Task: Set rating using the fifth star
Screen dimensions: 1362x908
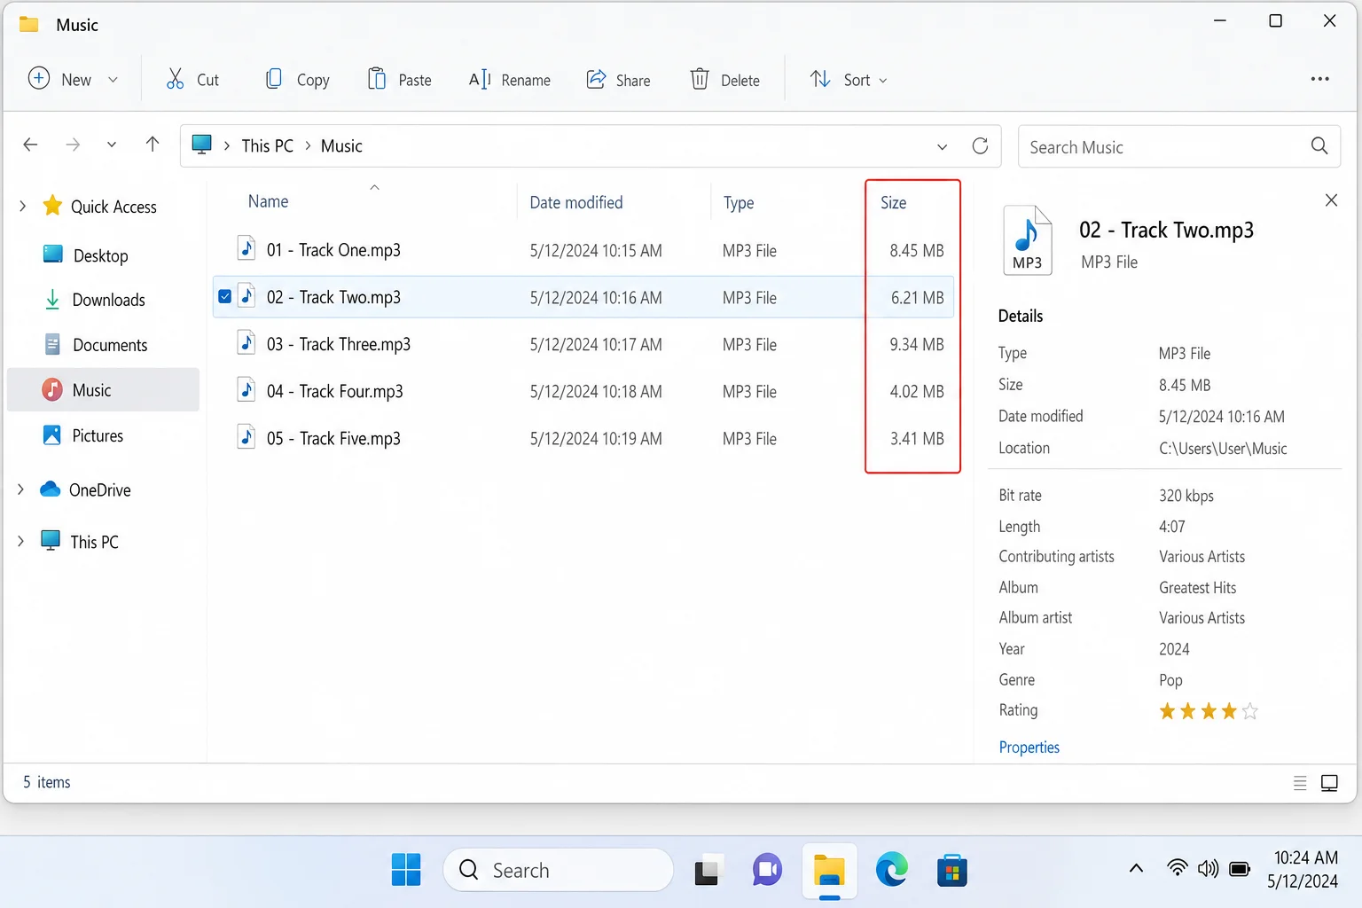Action: pos(1249,710)
